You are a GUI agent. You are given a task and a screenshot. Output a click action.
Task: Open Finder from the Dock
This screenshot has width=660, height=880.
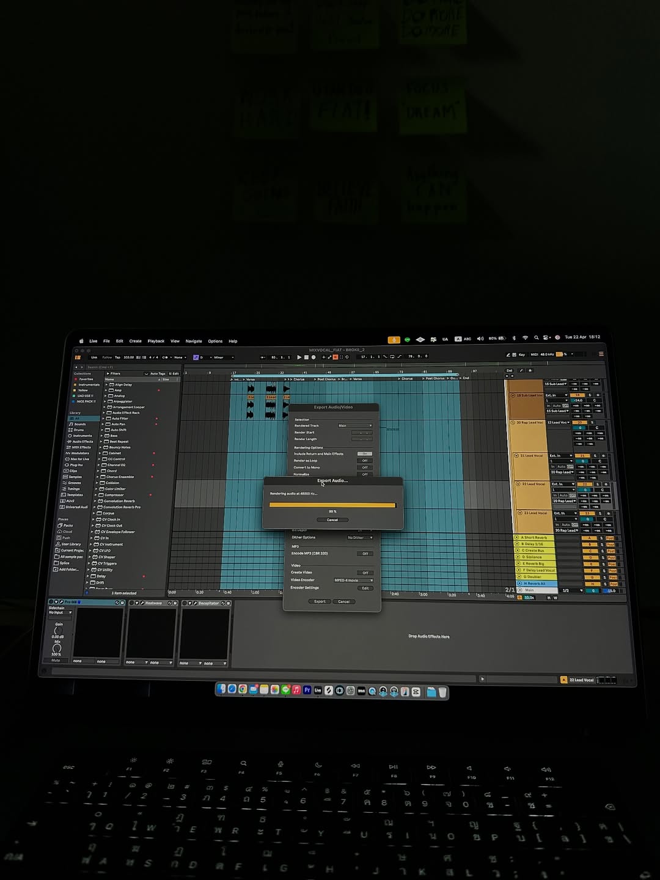221,689
